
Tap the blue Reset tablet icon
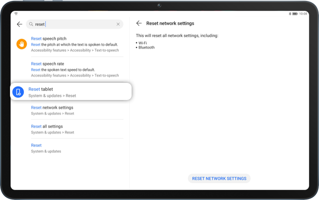[x=18, y=92]
